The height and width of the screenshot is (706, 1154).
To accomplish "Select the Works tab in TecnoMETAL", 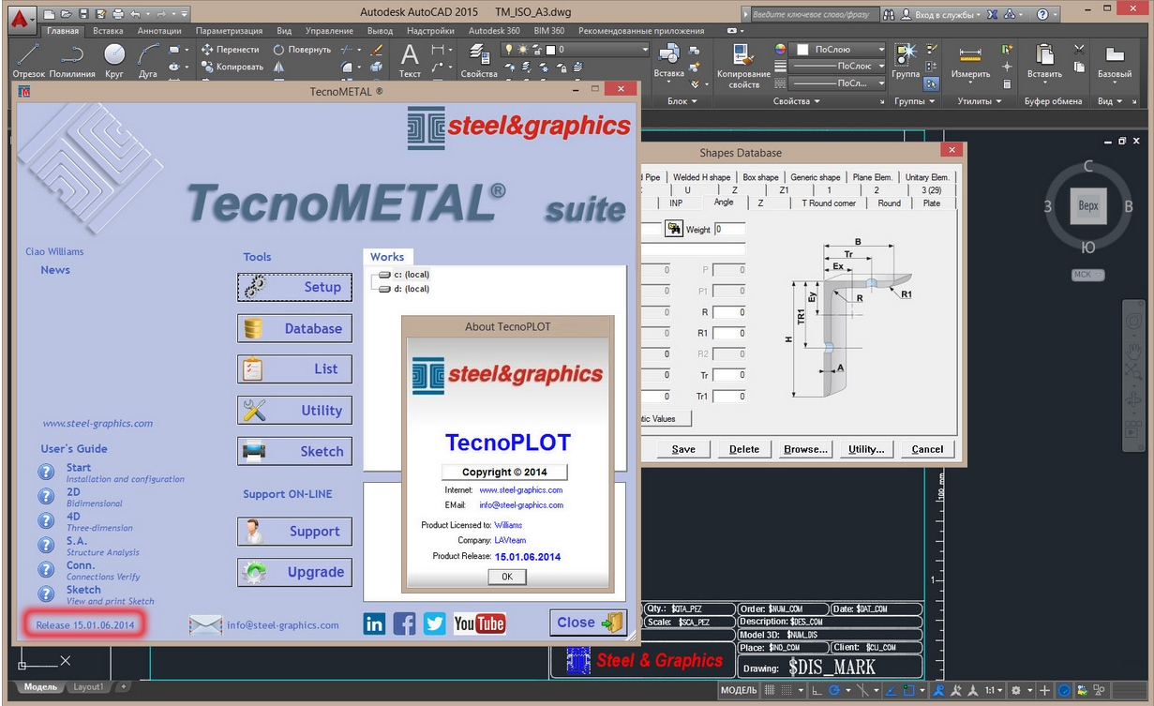I will pyautogui.click(x=387, y=256).
